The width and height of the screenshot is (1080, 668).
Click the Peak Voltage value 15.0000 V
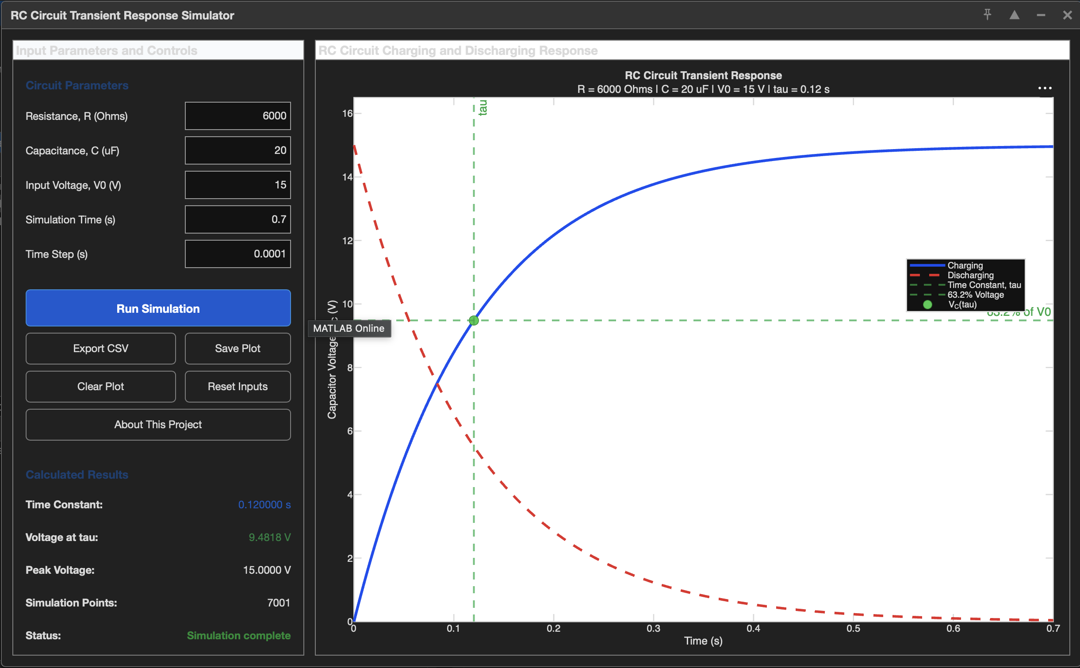(x=267, y=570)
